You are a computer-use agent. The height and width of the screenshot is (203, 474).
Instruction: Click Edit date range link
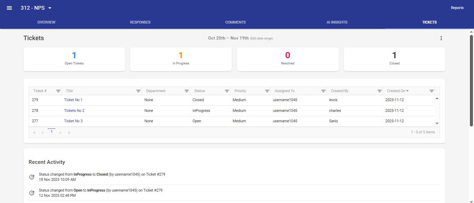261,38
